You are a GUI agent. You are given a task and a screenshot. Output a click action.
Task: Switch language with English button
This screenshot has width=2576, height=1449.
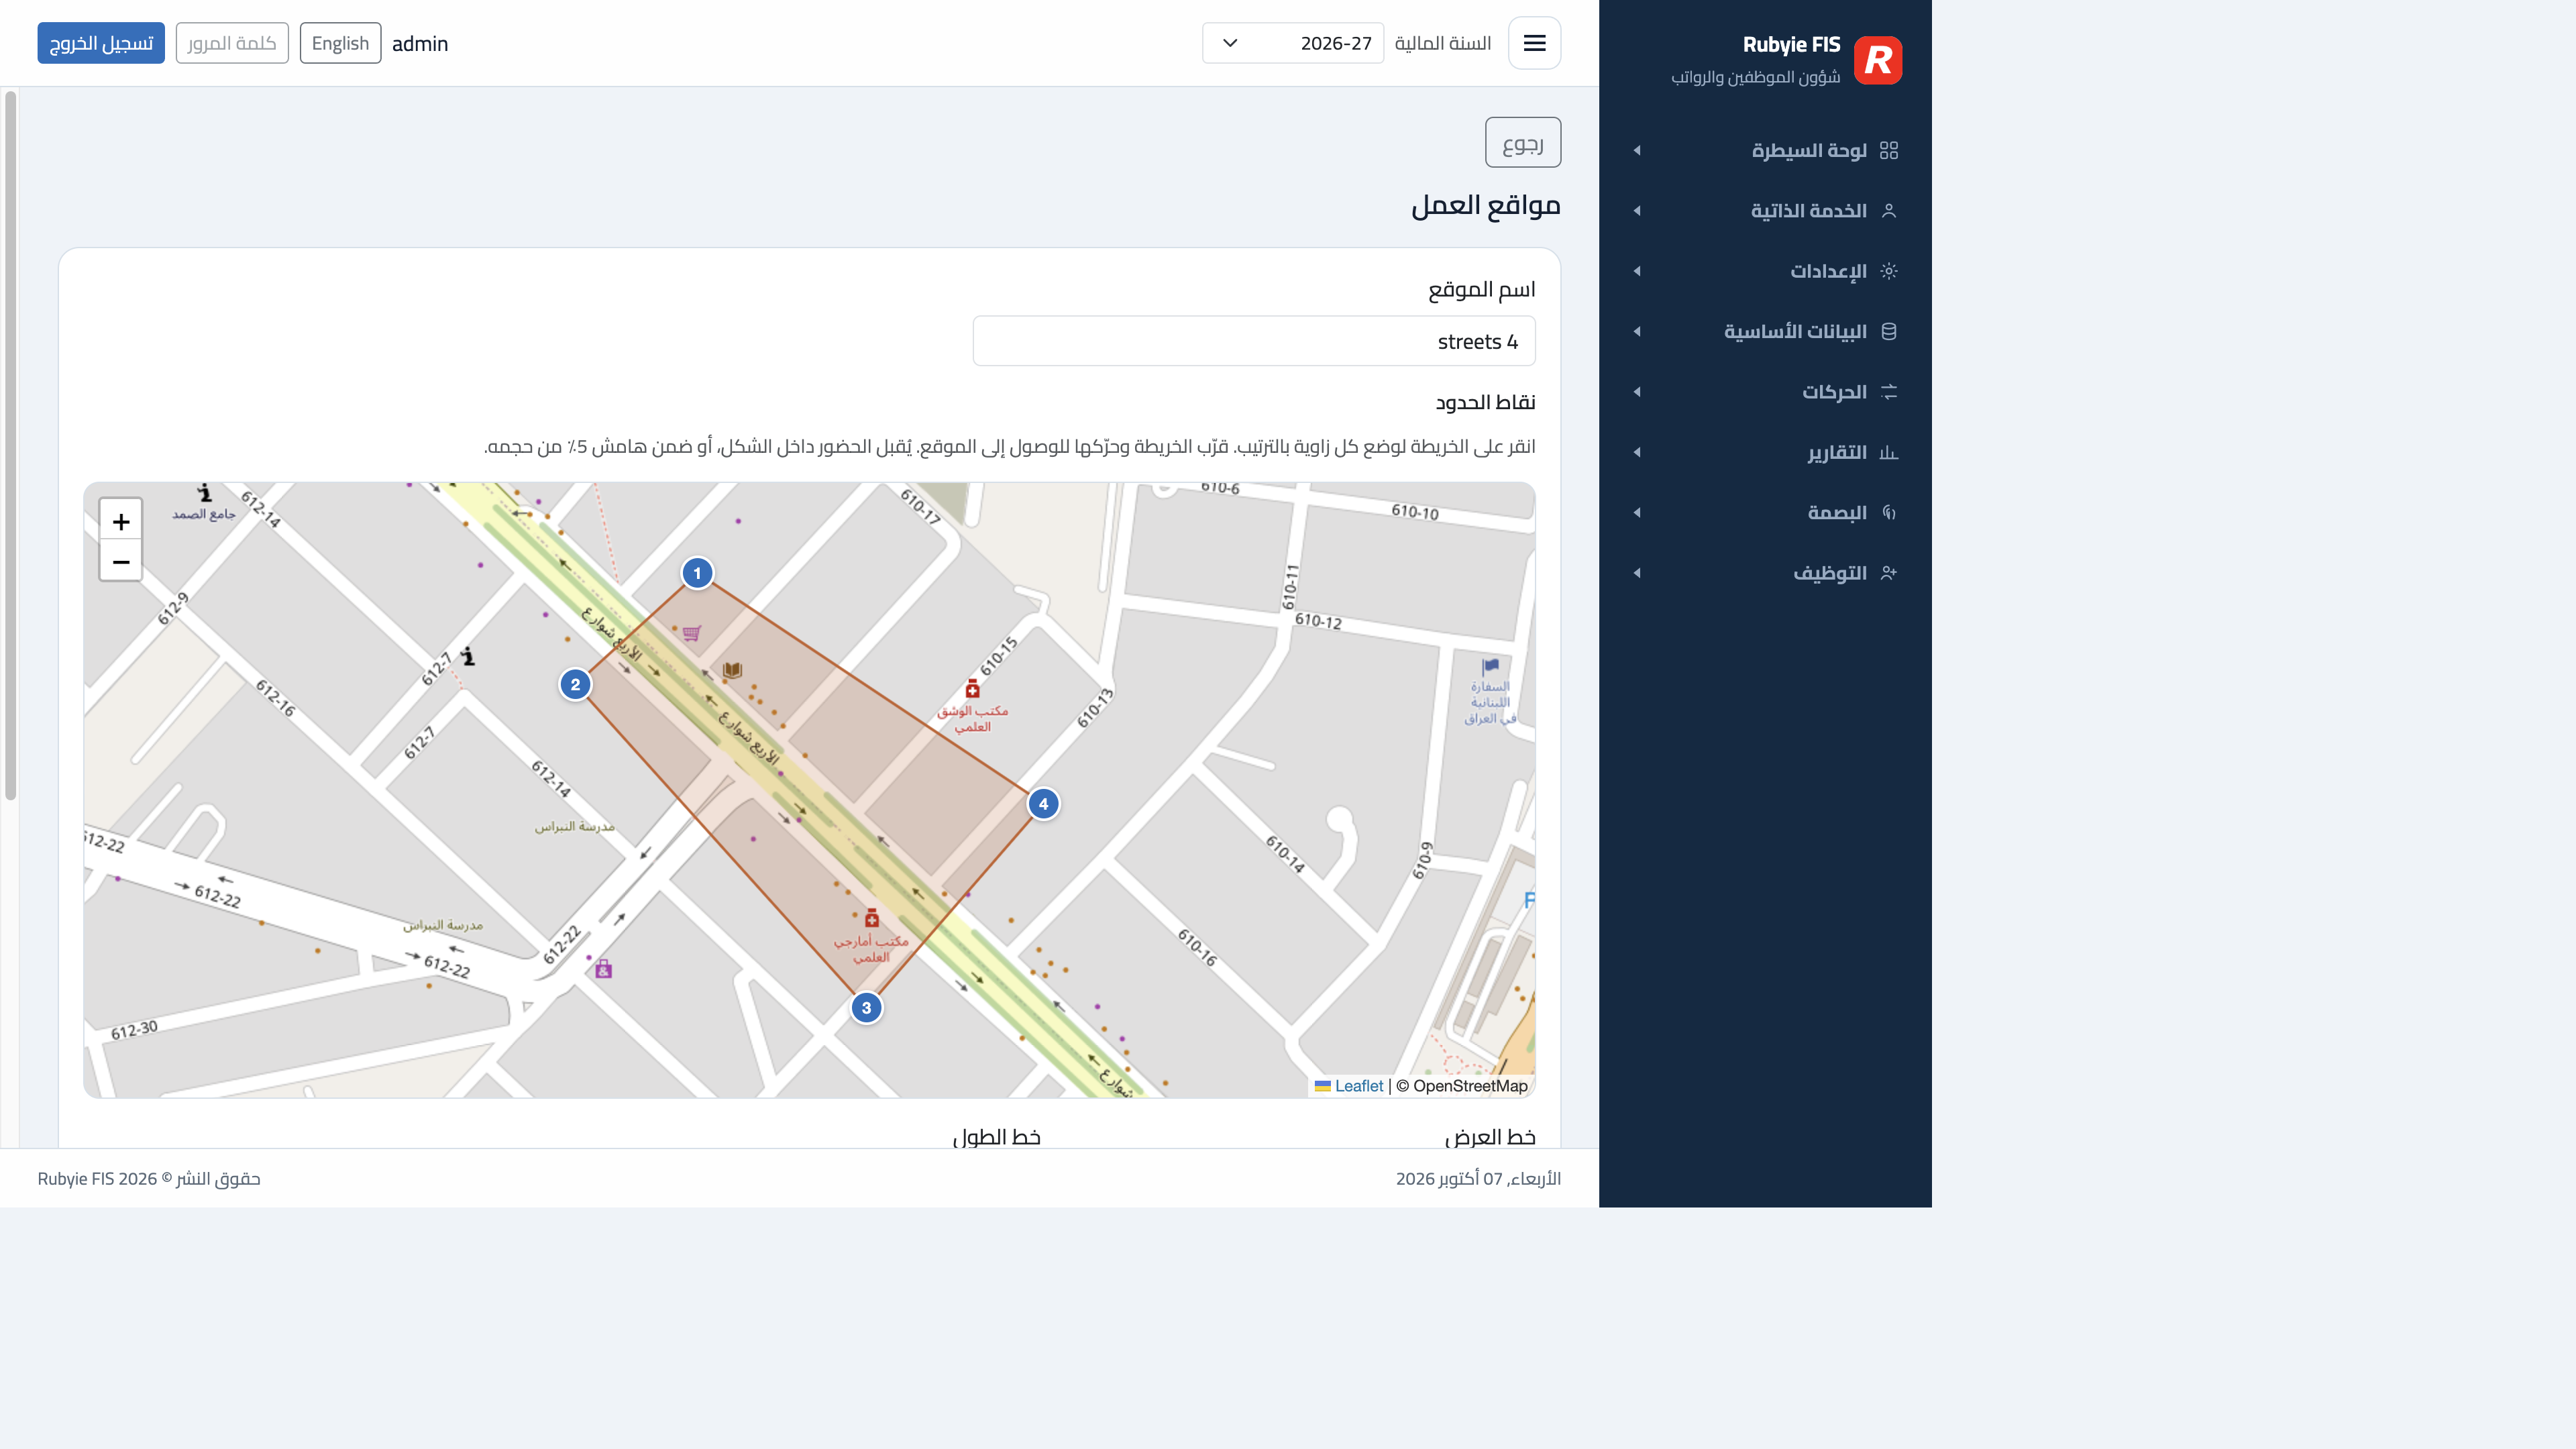pos(340,43)
